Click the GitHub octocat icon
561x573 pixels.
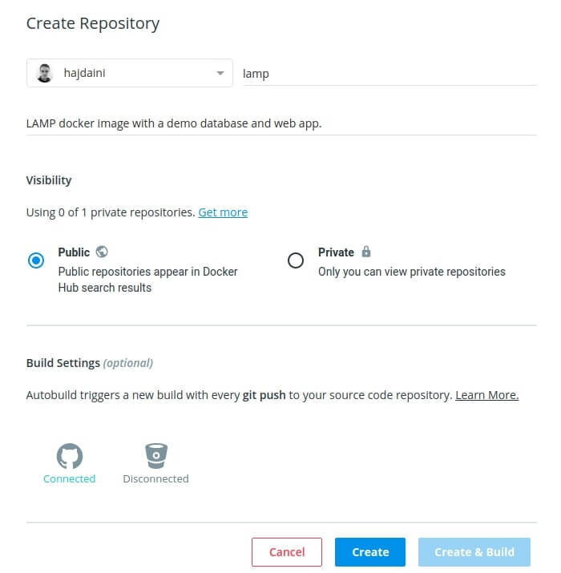click(70, 457)
